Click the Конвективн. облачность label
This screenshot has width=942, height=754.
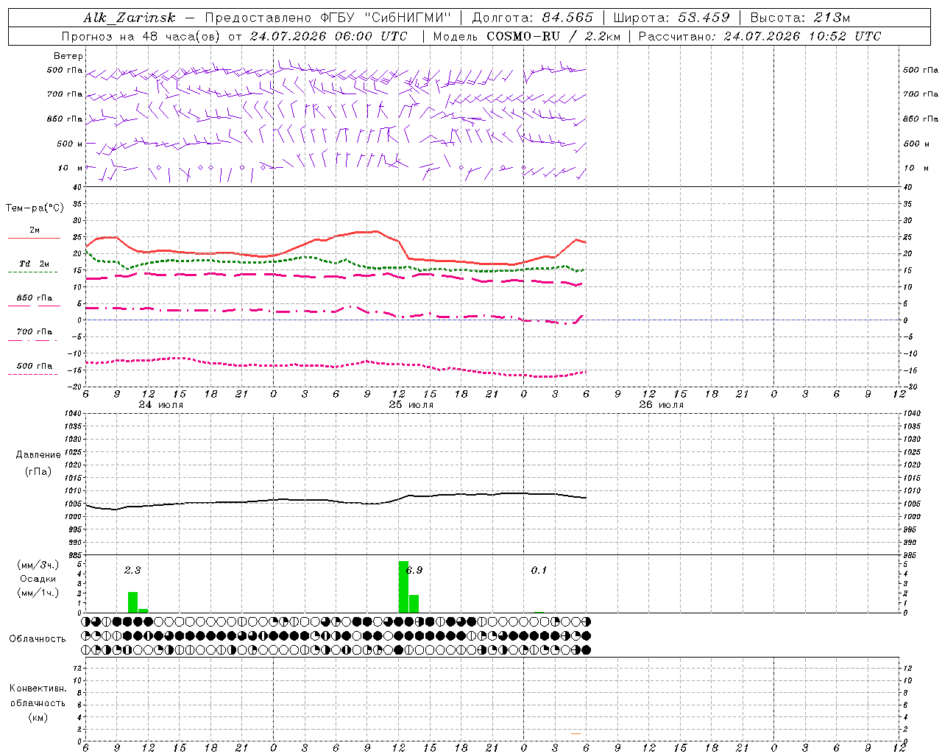38,702
